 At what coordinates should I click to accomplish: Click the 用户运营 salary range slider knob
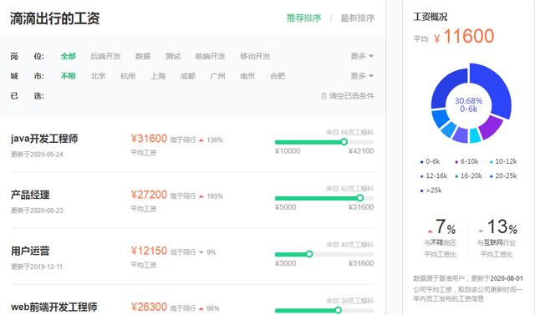pyautogui.click(x=309, y=254)
